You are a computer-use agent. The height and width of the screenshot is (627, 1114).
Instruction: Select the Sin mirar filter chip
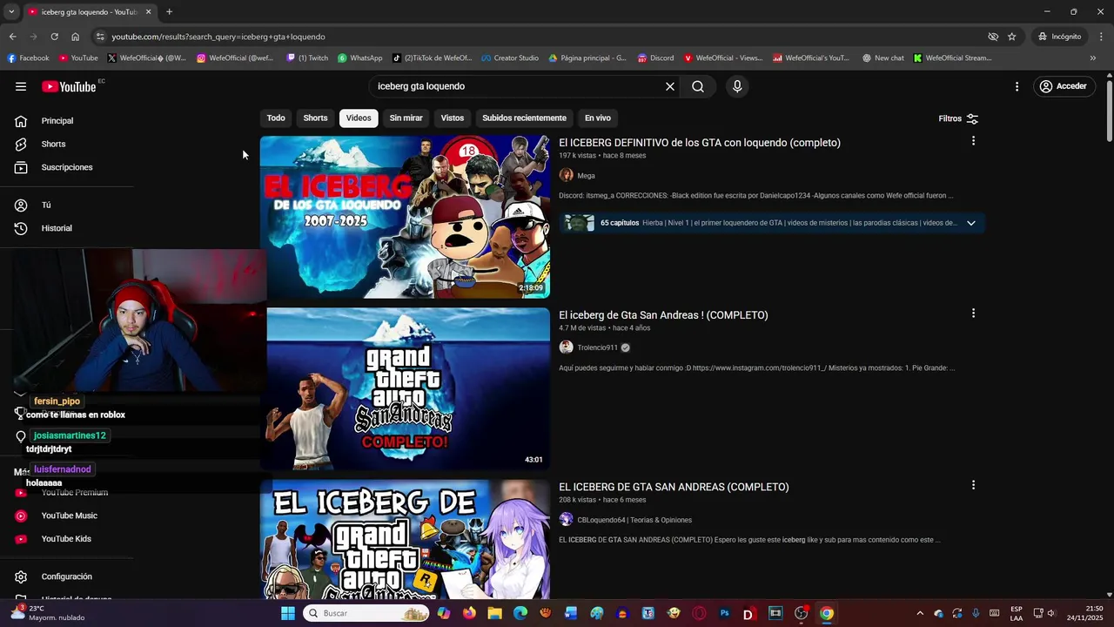[406, 118]
